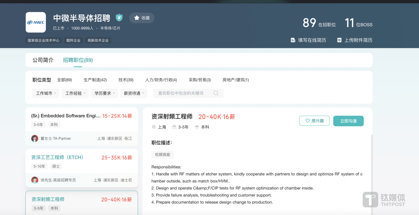This screenshot has width=419, height=215.
Task: Click the job keyword search field
Action: (x=183, y=93)
